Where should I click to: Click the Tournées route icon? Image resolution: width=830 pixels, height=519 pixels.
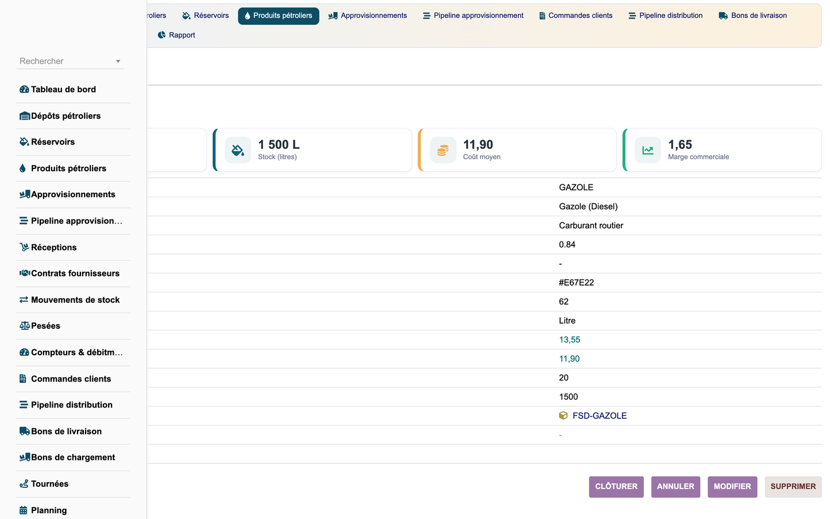pyautogui.click(x=24, y=484)
